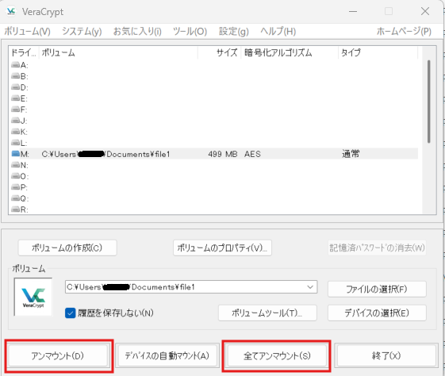Click the VeraCrypt logo in volume section
This screenshot has height=376, width=445.
coord(33,297)
